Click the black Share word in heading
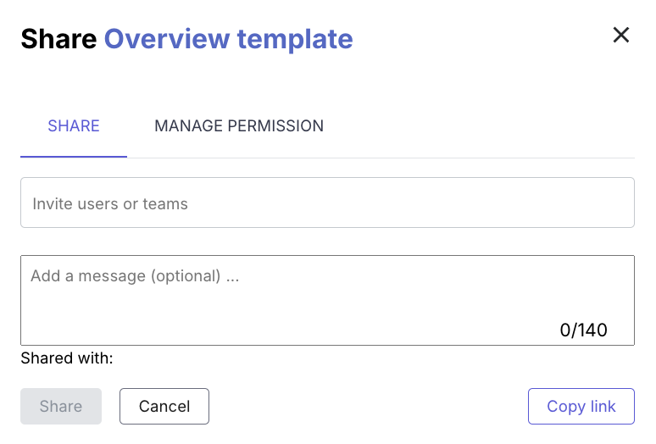The image size is (656, 444). coord(58,39)
